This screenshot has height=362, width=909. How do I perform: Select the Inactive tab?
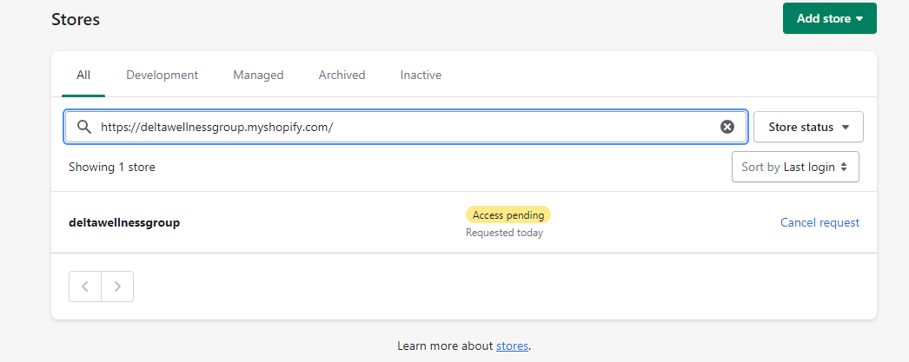click(x=421, y=75)
